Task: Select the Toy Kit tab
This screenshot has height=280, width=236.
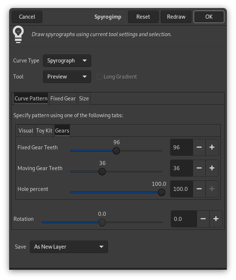Action: tap(44, 131)
